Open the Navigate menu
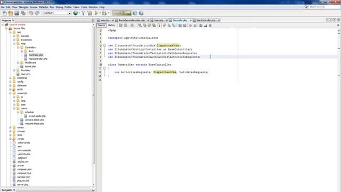Viewport: 341px width, 192px height. tap(23, 7)
